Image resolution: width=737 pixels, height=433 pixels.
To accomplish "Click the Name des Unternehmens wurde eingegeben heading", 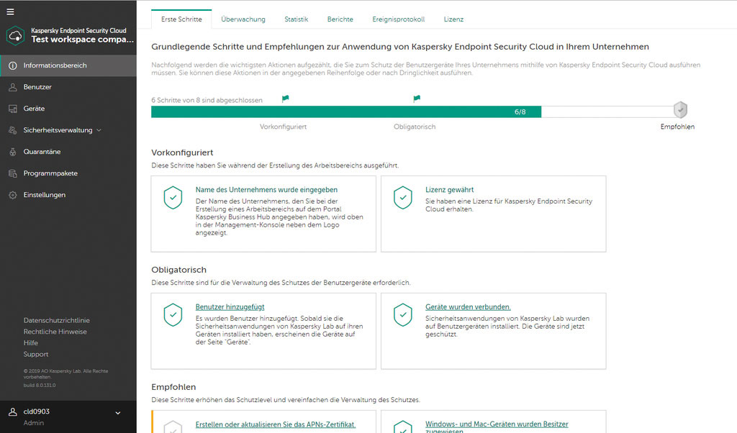I will pos(266,190).
